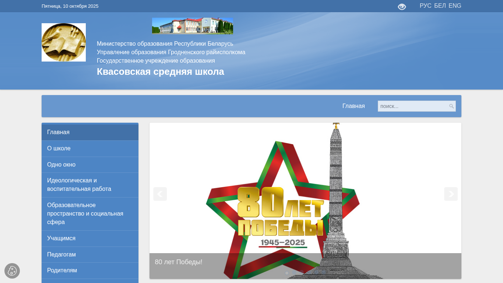Open the school building photo banner
Screen dimensions: 503x283
point(193,26)
